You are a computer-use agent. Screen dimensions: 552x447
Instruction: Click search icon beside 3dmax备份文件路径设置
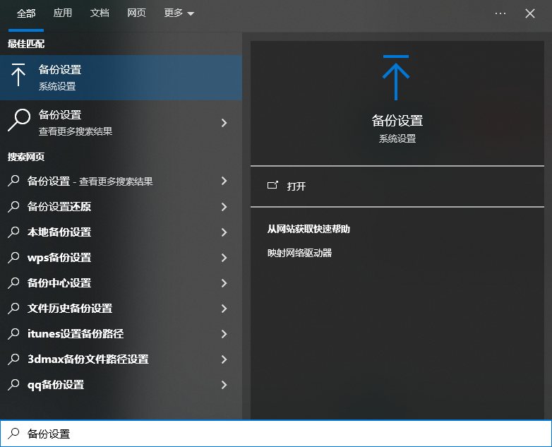(x=13, y=359)
